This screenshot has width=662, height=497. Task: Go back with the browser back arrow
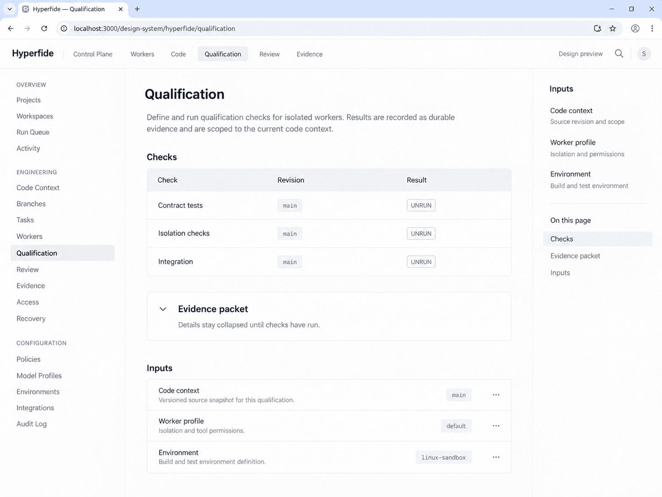coord(11,28)
